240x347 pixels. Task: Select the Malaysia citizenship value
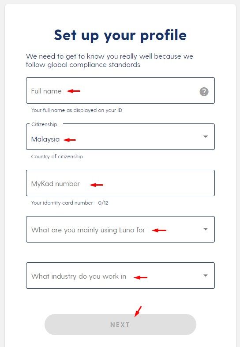pos(45,139)
